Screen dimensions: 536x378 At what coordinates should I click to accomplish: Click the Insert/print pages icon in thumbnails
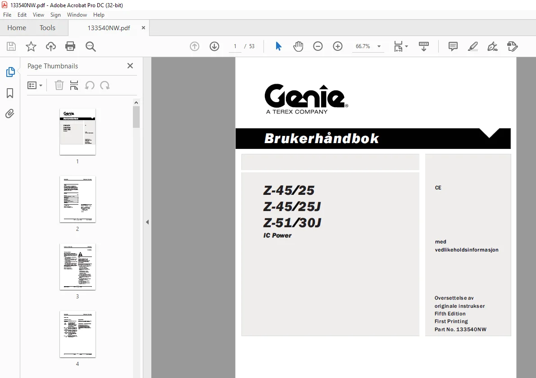click(74, 85)
